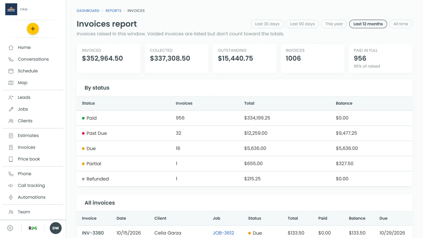Click invoice number INV-3380
The width and height of the screenshot is (423, 238).
[x=93, y=233]
